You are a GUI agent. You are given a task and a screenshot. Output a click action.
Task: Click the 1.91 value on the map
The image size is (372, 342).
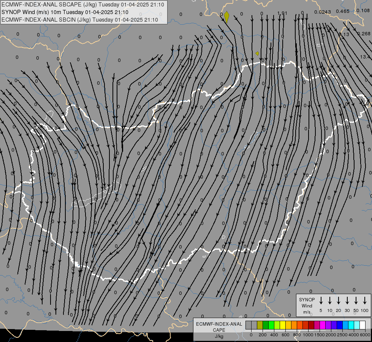coord(282,13)
